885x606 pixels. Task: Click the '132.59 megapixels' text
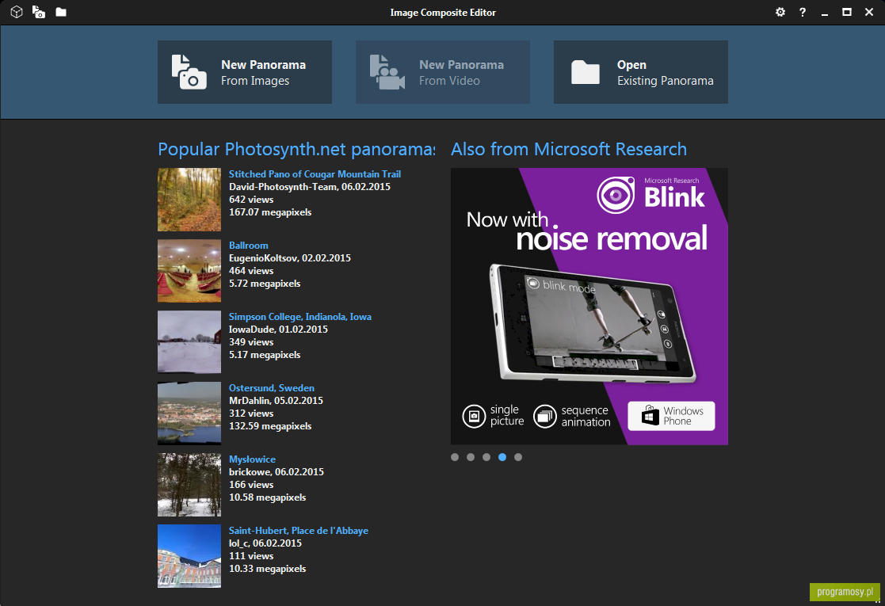click(270, 426)
